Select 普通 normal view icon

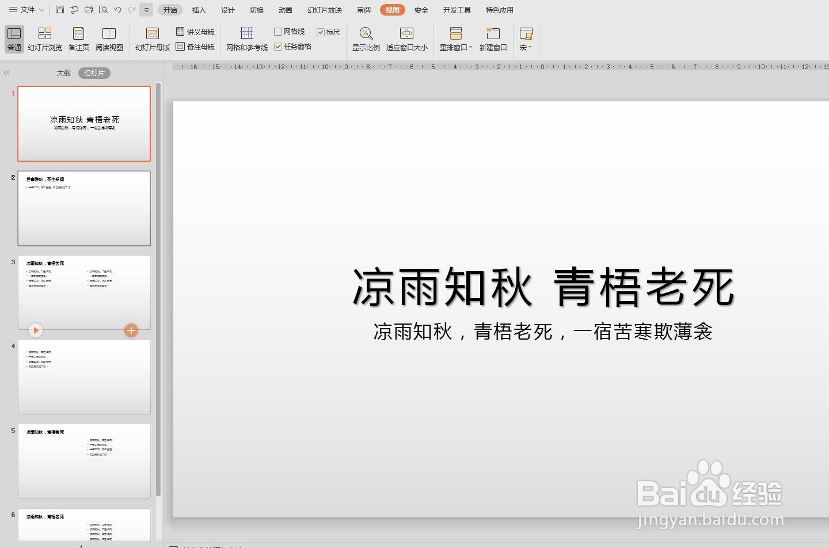point(14,39)
